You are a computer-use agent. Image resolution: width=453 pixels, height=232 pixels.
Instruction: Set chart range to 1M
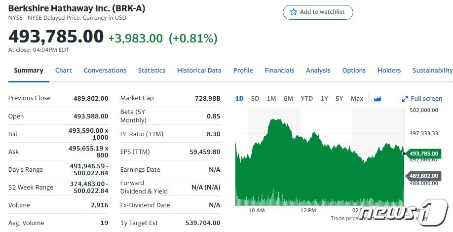(x=271, y=99)
